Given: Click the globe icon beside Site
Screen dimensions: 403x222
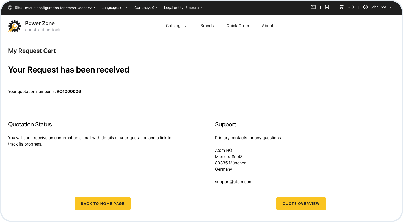Looking at the screenshot, I should [x=10, y=8].
